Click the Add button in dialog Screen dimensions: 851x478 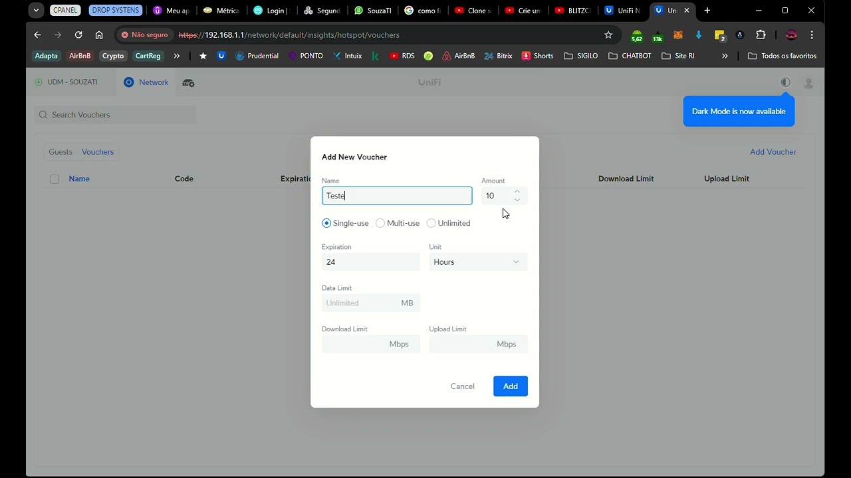coord(511,386)
